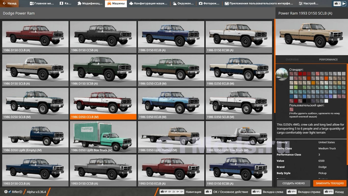Click the controller J key hint icon
Viewport: 348px width, 196px height.
[x=337, y=4]
